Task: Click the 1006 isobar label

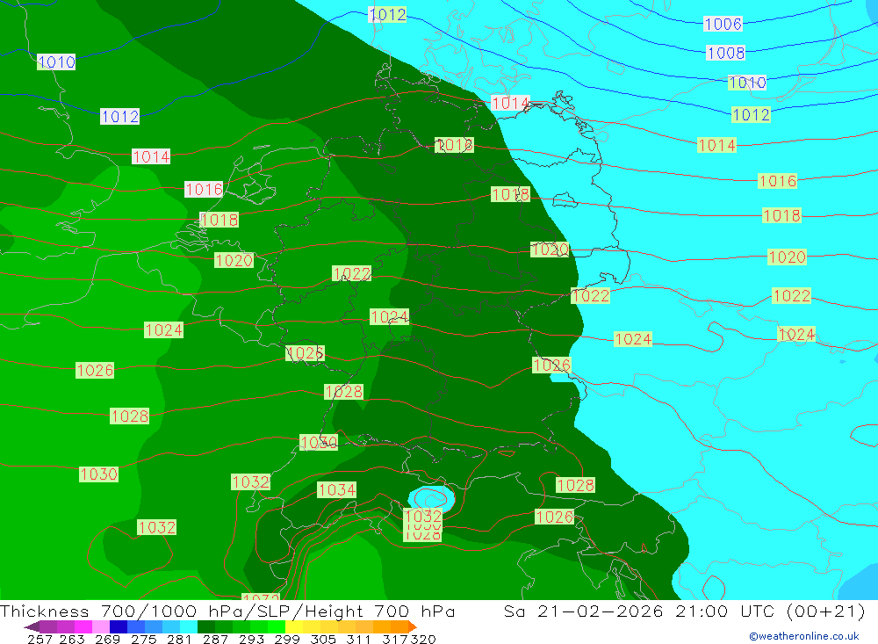Action: click(x=723, y=24)
